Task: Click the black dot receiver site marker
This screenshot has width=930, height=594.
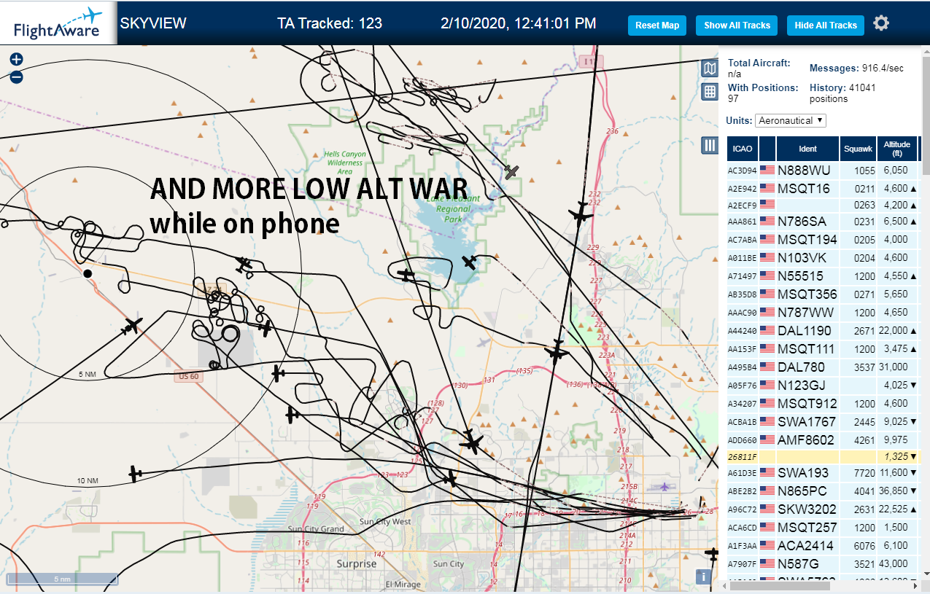Action: pyautogui.click(x=88, y=273)
